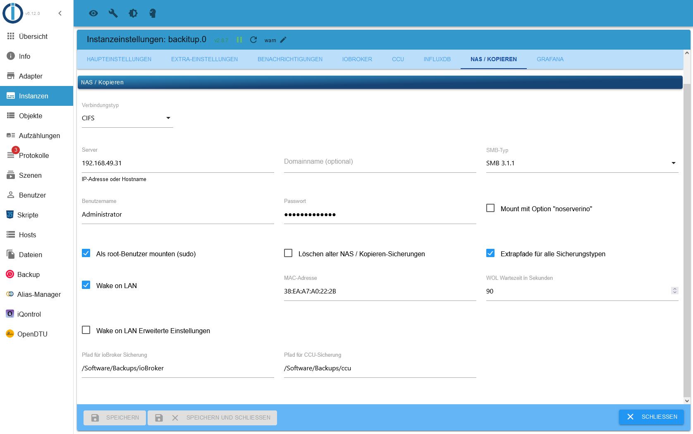Switch to the Haupteinstellungen tab
This screenshot has width=693, height=434.
click(x=119, y=59)
